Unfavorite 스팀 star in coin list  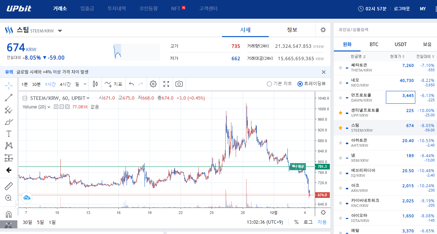341,128
